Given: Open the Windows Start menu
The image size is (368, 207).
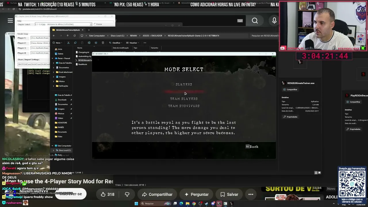Looking at the screenshot, I should (x=136, y=204).
